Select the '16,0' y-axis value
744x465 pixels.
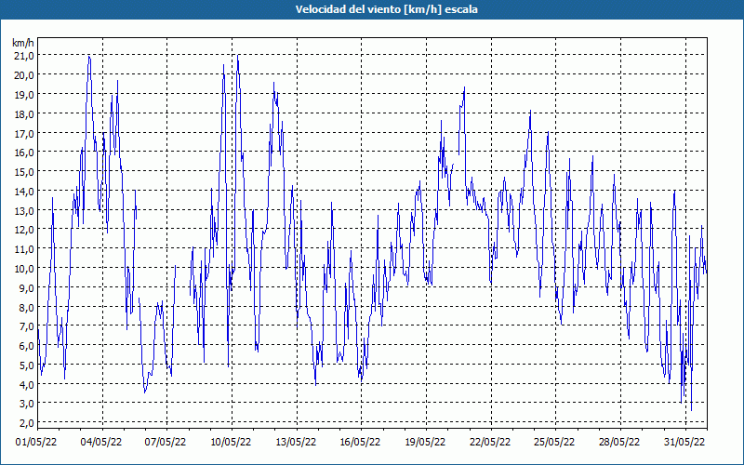pos(25,153)
